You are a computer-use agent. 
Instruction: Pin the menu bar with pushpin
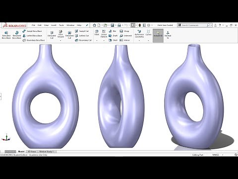pos(87,25)
